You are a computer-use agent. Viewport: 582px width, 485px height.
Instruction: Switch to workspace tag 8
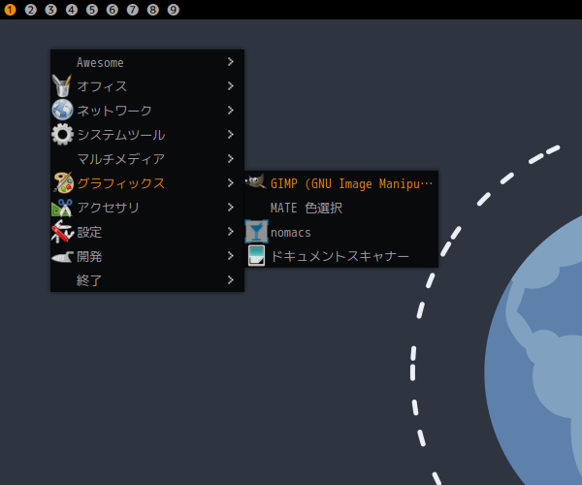click(x=153, y=10)
